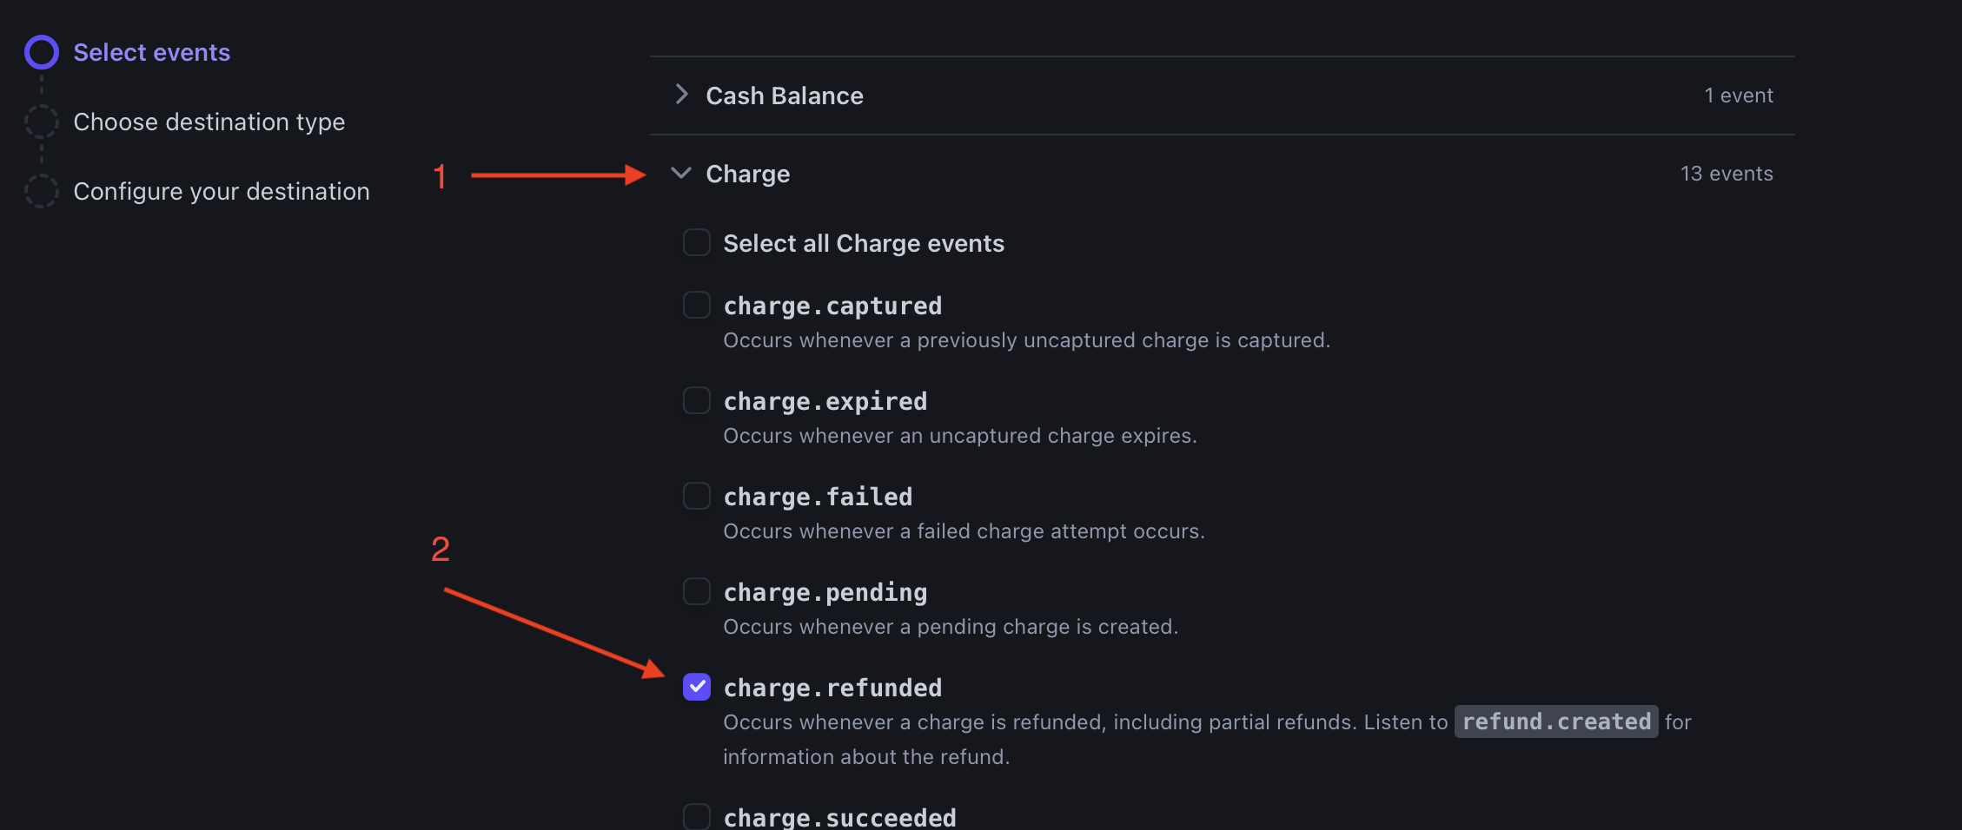
Task: Enable the charge.expired event checkbox
Action: pos(697,401)
